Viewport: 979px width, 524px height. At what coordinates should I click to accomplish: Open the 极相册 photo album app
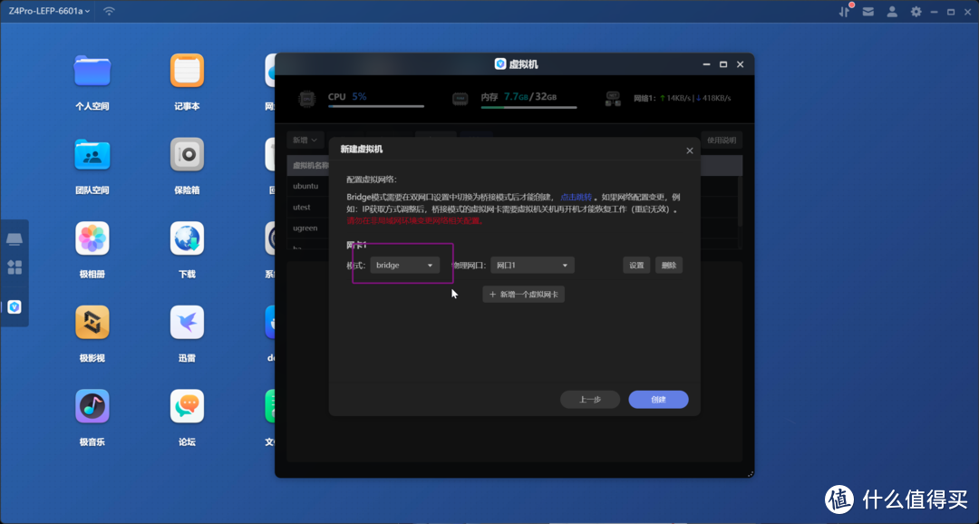pyautogui.click(x=92, y=239)
